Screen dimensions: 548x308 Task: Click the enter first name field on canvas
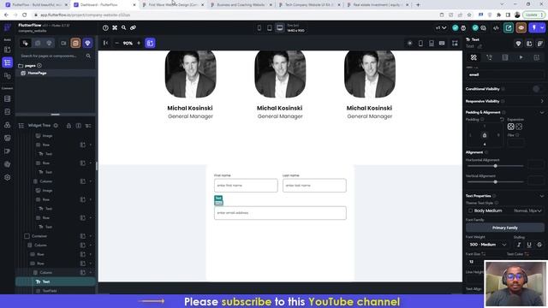point(246,186)
